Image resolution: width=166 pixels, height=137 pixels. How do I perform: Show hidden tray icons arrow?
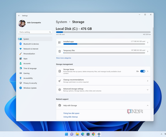click(161, 134)
